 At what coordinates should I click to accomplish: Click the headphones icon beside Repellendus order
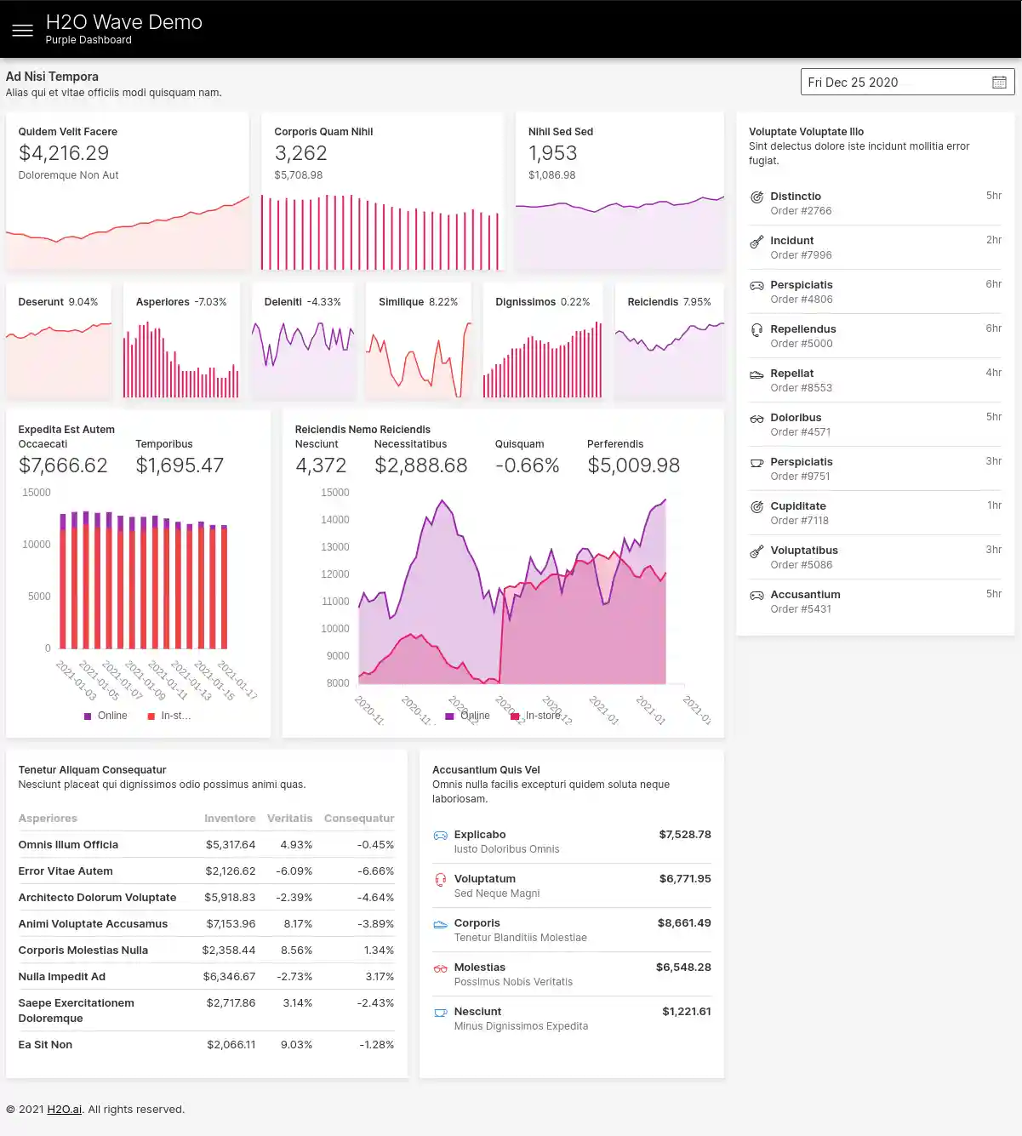tap(757, 330)
